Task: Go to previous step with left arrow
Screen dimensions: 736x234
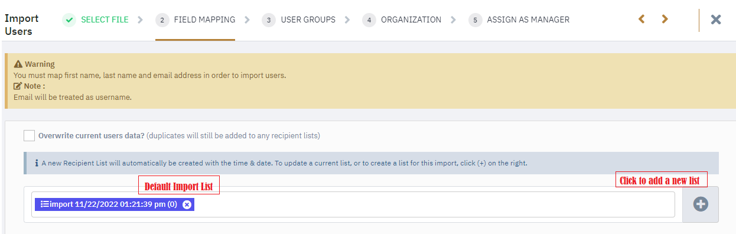Action: pyautogui.click(x=641, y=19)
